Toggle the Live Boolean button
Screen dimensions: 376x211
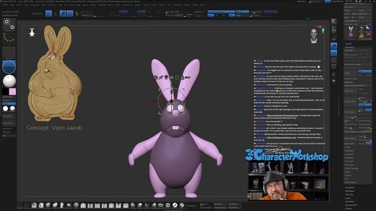coord(37,13)
